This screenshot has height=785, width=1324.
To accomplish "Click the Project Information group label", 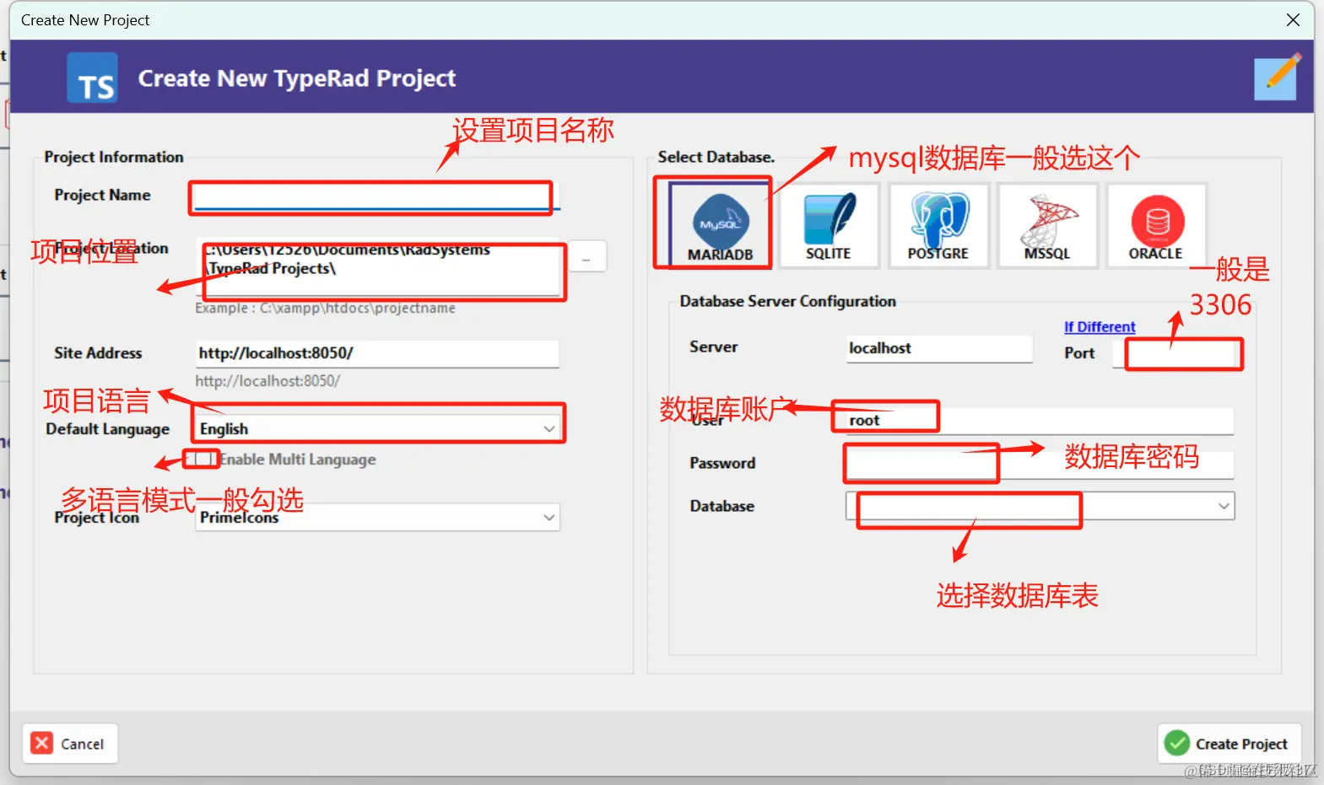I will tap(114, 157).
